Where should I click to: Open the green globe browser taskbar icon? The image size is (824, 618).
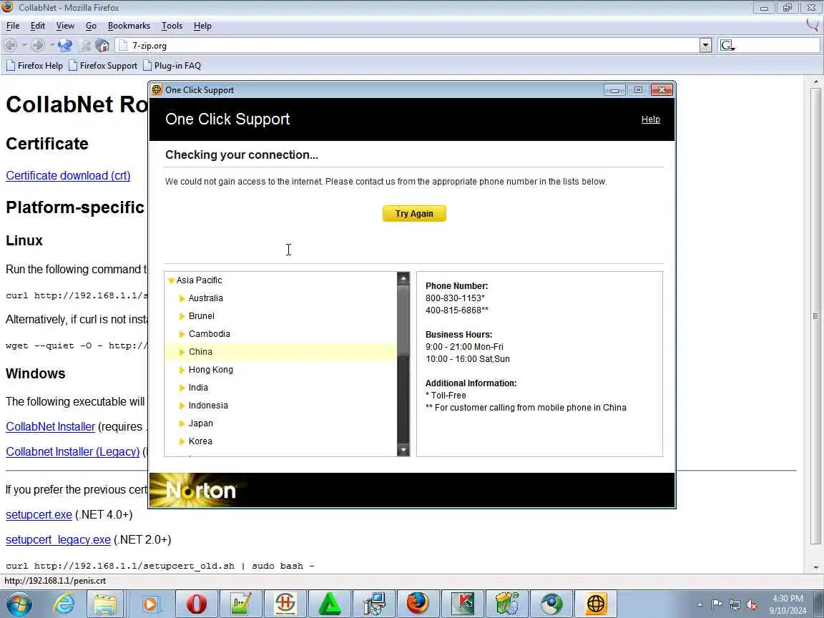tap(551, 604)
